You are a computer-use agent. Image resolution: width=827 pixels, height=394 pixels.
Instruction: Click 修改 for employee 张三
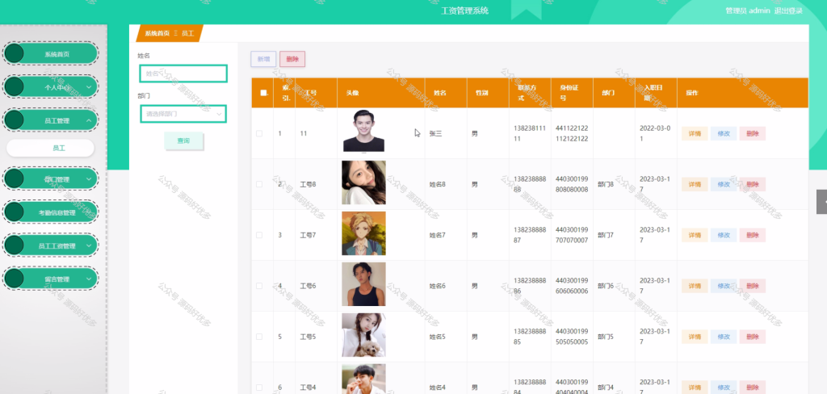click(x=724, y=134)
